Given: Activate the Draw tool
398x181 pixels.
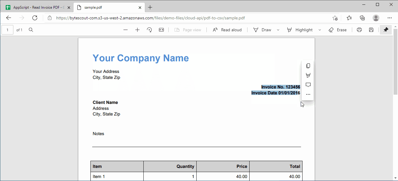Looking at the screenshot, I should click(x=263, y=30).
